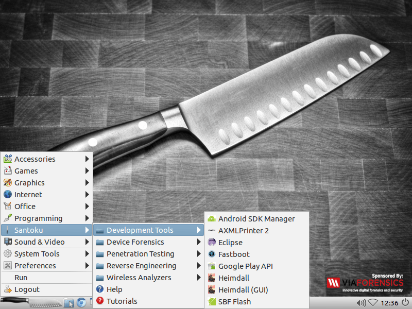Click the Logout icon
Screen dimensions: 412x309
pos(8,289)
